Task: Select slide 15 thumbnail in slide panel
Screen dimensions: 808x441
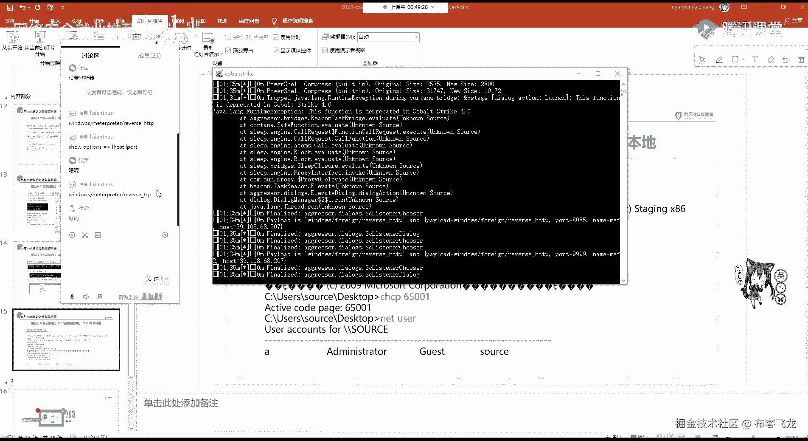Action: 66,340
